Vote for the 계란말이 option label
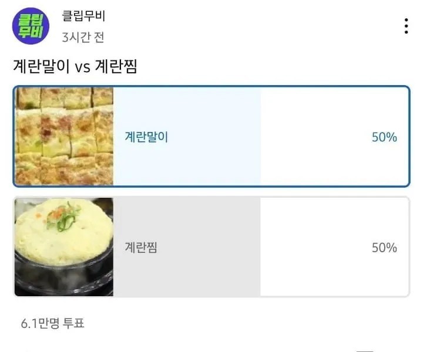 146,137
